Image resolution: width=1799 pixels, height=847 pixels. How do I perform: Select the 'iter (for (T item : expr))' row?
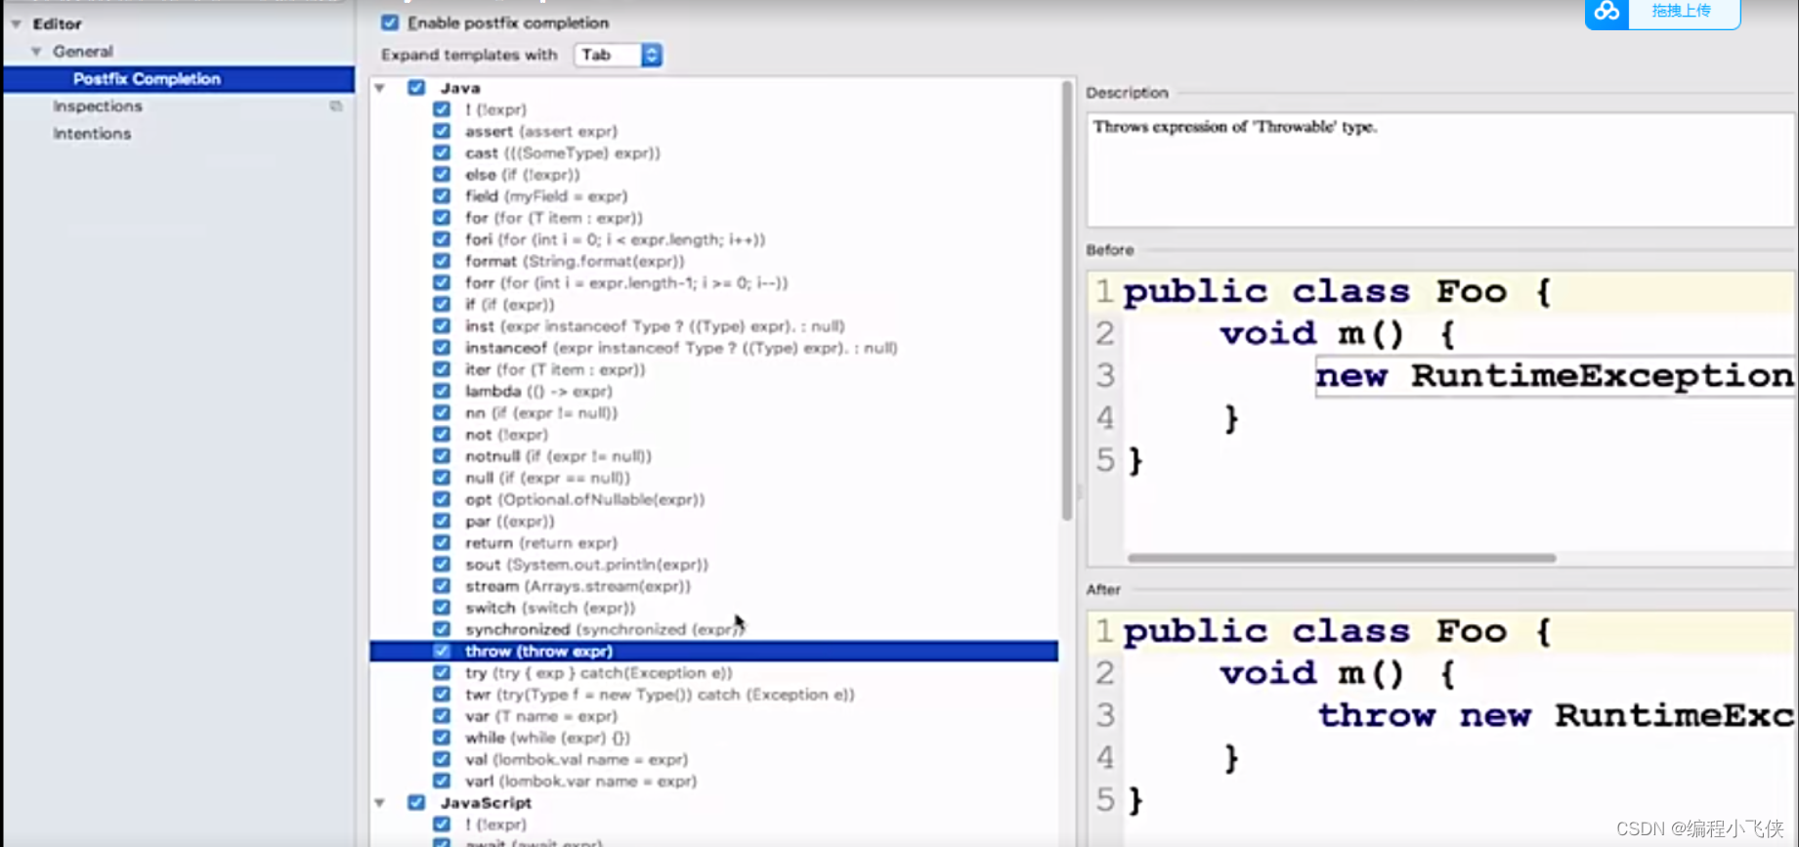pos(714,369)
